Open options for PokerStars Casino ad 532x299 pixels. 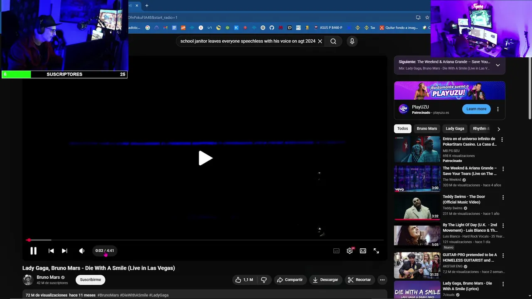(x=502, y=140)
